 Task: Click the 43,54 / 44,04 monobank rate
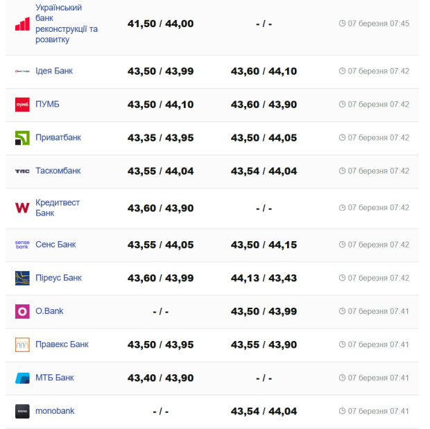pos(264,411)
